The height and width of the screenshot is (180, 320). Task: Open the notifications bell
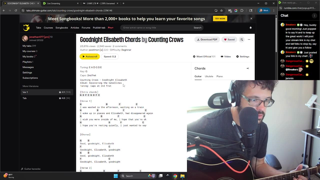pyautogui.click(x=250, y=28)
